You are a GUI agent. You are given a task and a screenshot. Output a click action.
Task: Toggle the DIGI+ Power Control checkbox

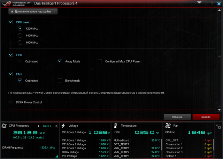pos(11,102)
